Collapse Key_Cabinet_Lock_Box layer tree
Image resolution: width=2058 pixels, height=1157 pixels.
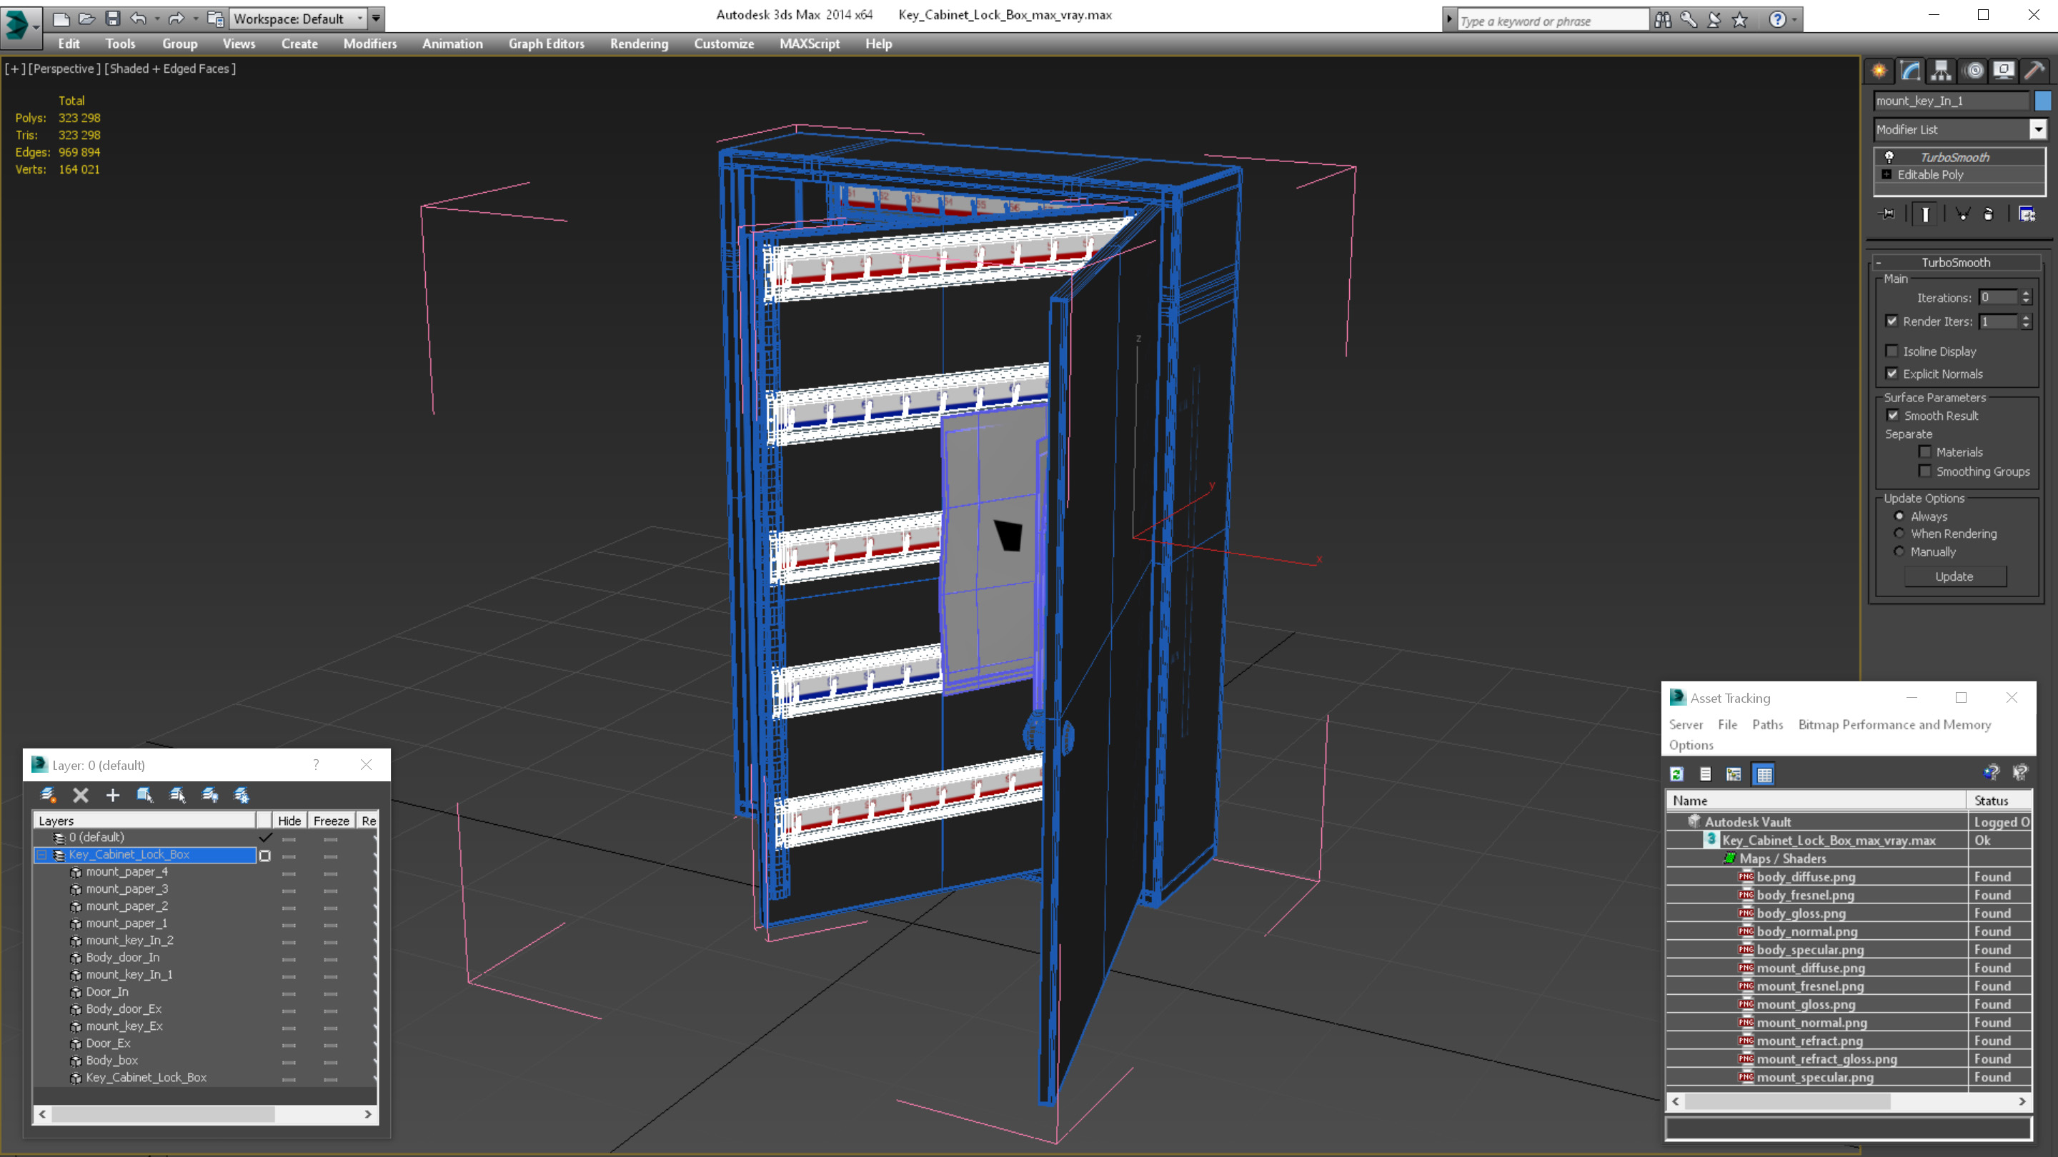tap(41, 854)
